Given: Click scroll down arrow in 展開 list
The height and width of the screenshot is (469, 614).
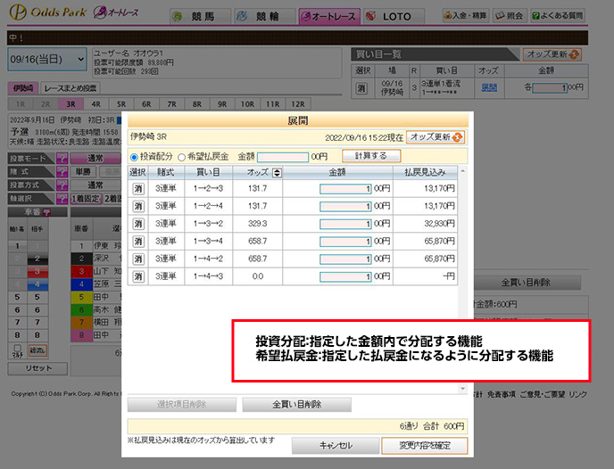Looking at the screenshot, I should [463, 389].
